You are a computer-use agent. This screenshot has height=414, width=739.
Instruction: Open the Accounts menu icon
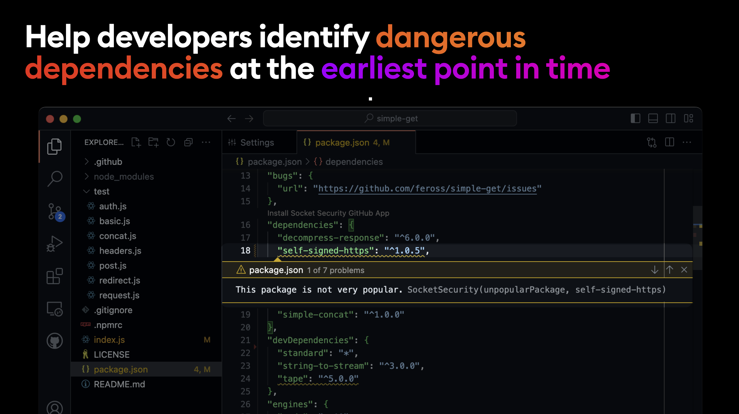tap(55, 408)
